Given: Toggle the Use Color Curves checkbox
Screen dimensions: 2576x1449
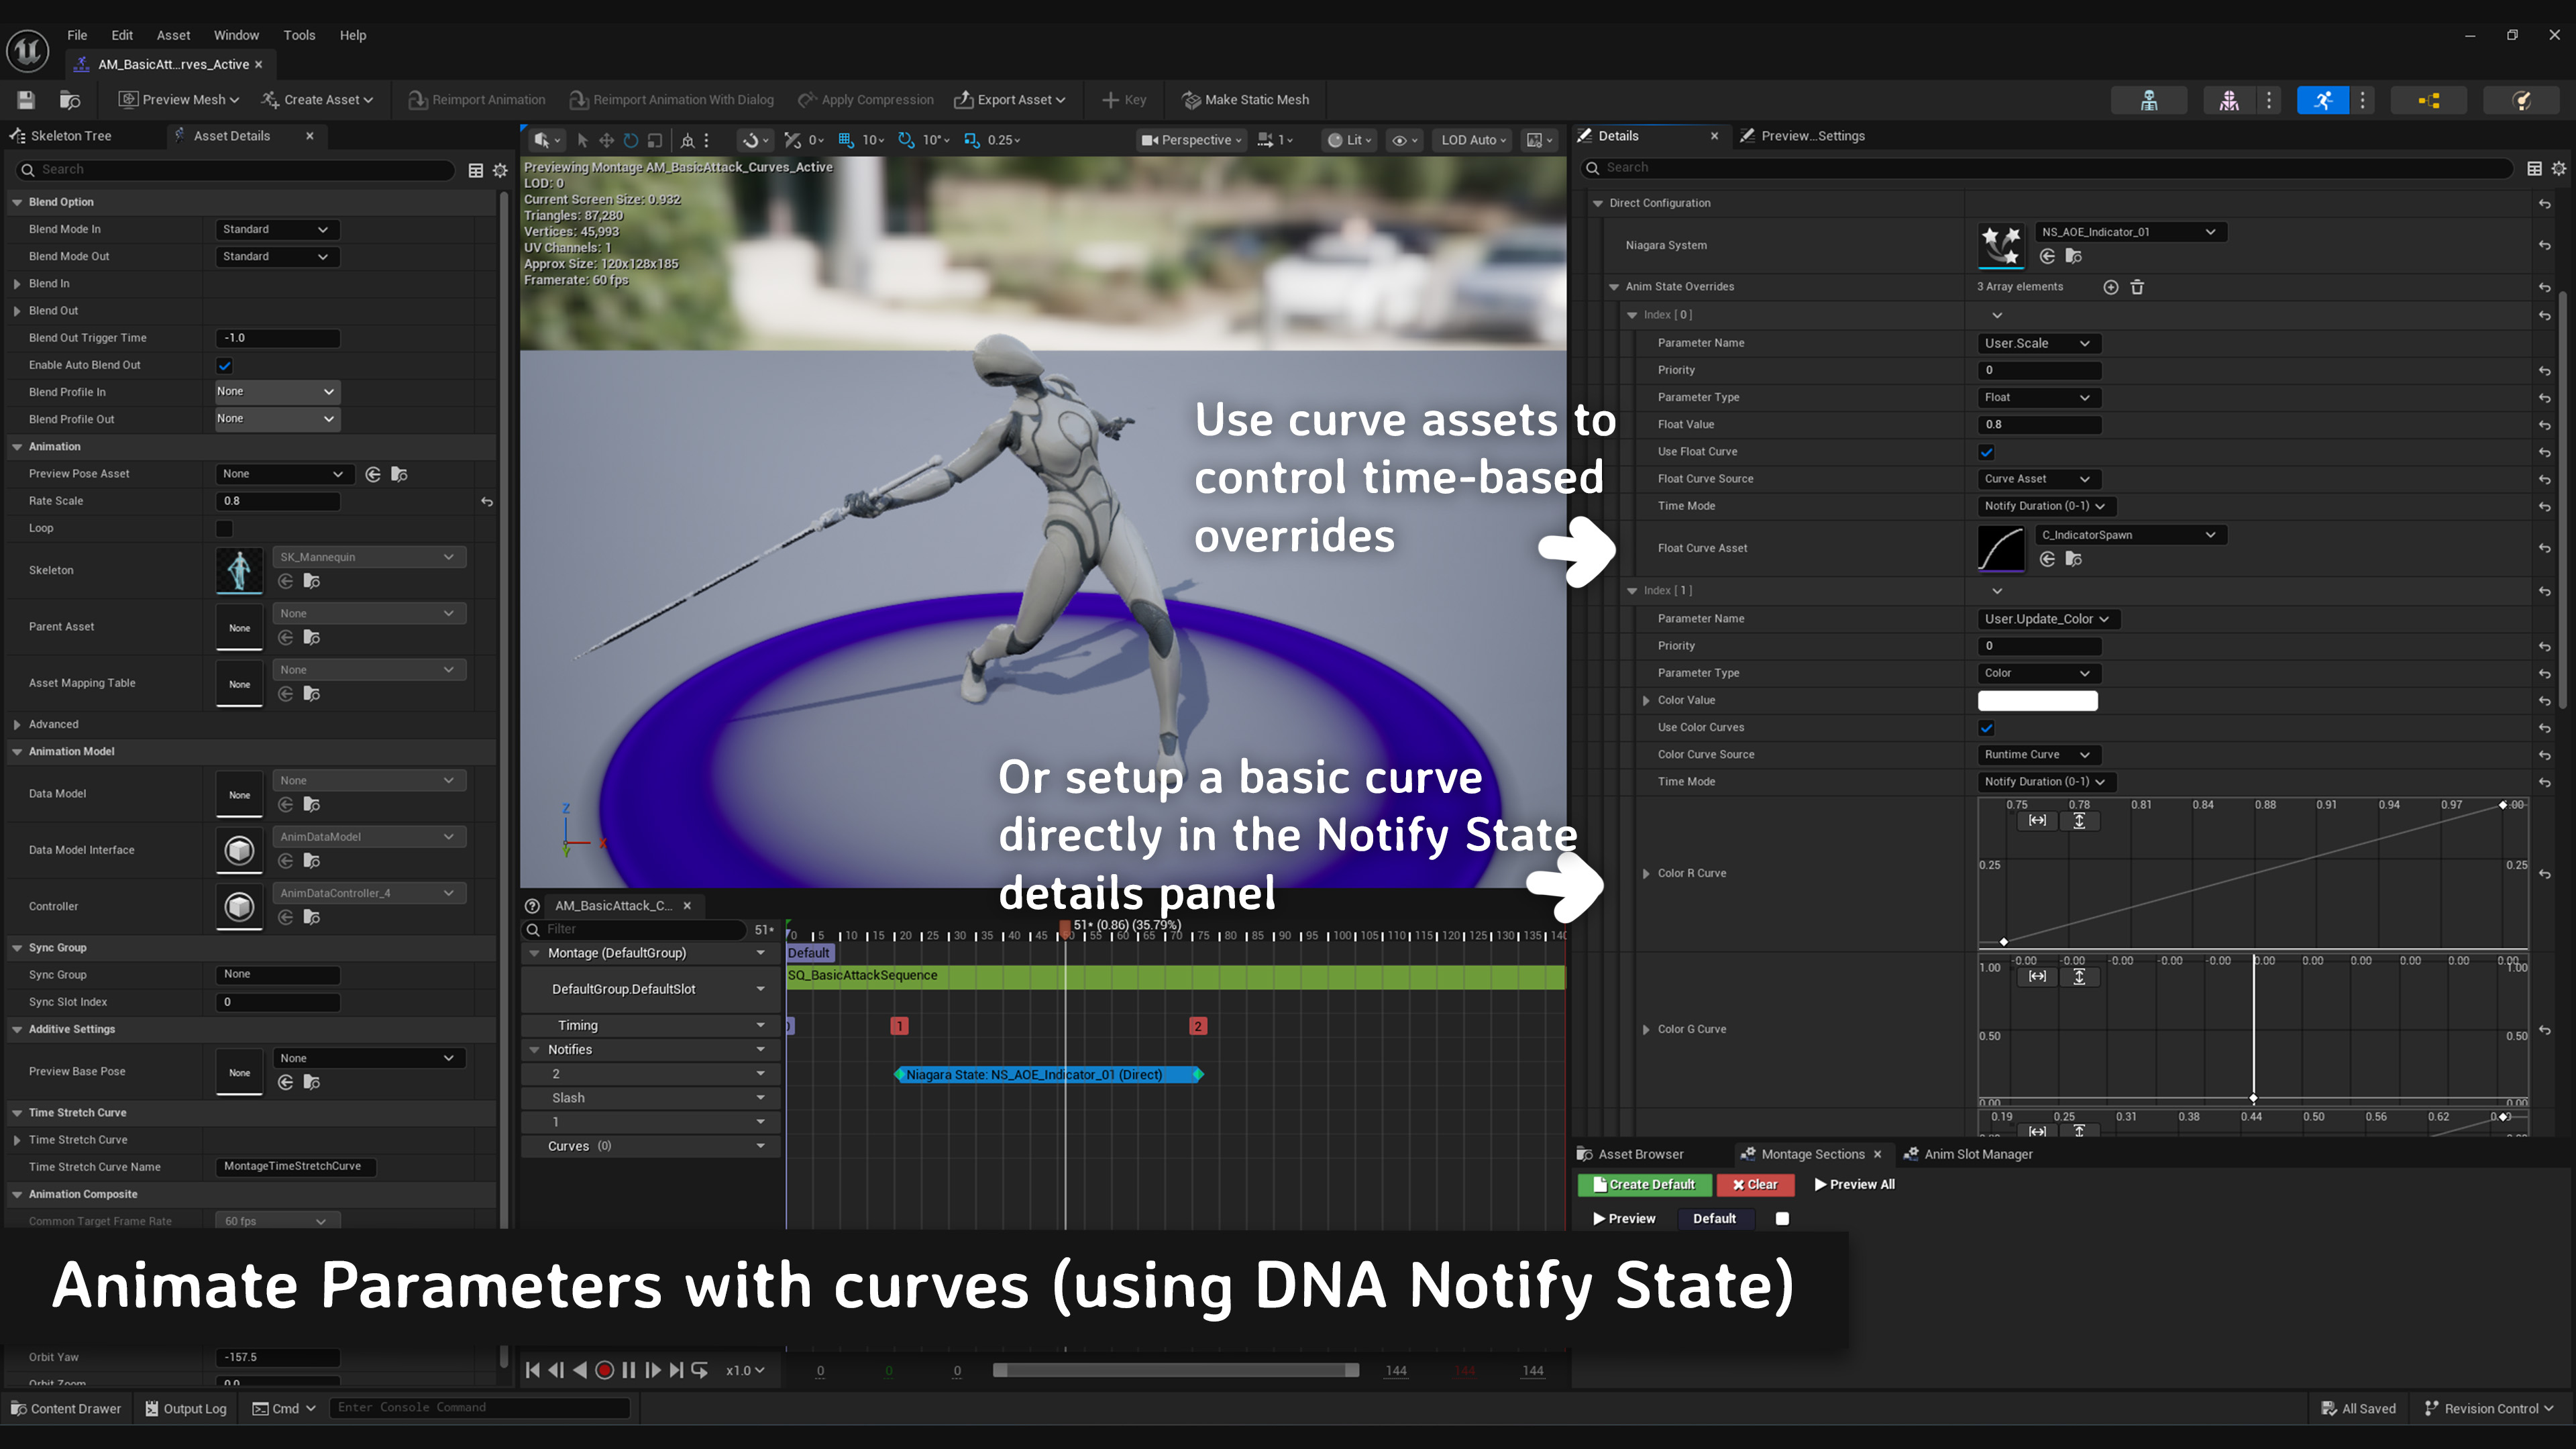Looking at the screenshot, I should point(1986,728).
